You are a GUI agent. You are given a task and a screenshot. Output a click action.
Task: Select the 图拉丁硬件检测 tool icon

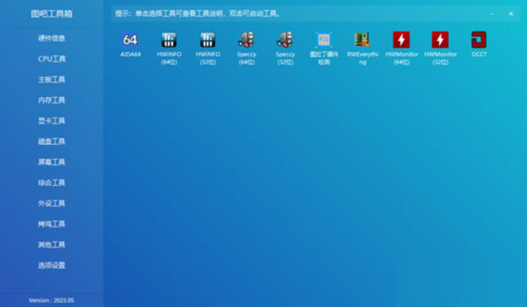click(323, 40)
